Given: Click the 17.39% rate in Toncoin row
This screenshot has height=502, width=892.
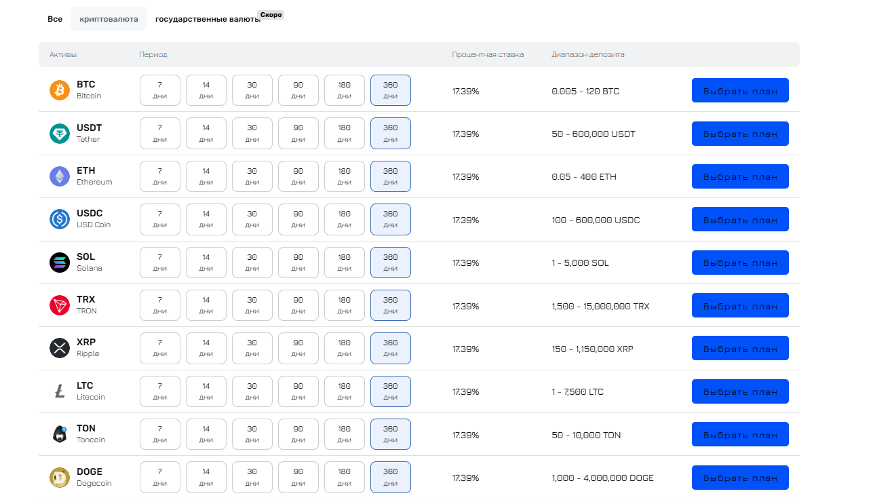Looking at the screenshot, I should [465, 435].
